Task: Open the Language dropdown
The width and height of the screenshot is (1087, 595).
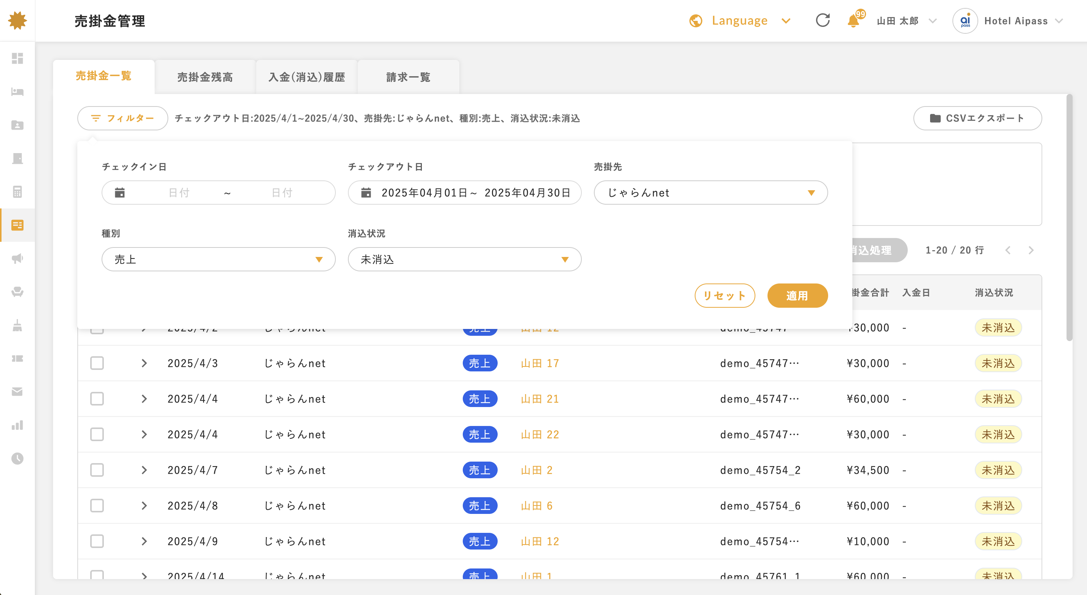Action: (740, 21)
